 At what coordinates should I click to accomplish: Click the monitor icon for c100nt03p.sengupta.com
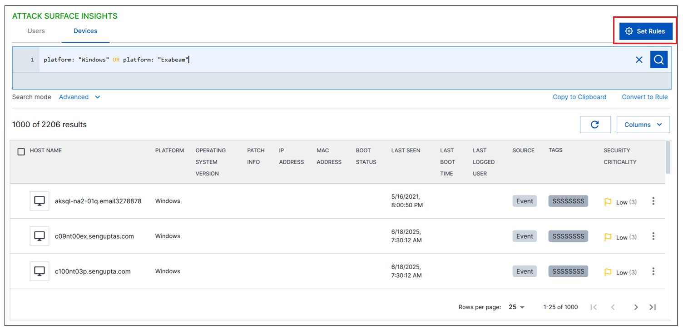[x=40, y=271]
